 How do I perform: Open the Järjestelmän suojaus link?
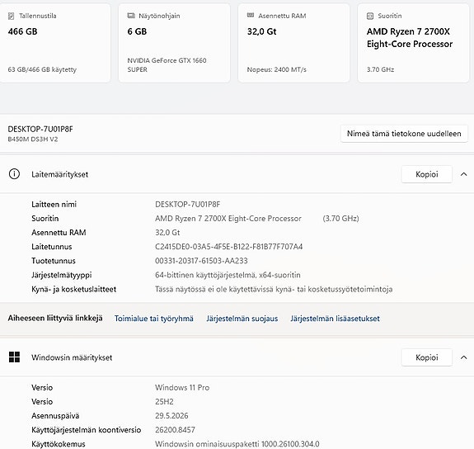(242, 319)
